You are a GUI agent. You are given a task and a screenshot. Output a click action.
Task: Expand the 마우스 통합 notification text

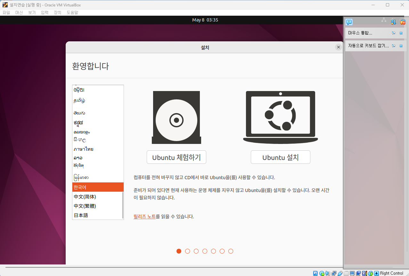360,33
